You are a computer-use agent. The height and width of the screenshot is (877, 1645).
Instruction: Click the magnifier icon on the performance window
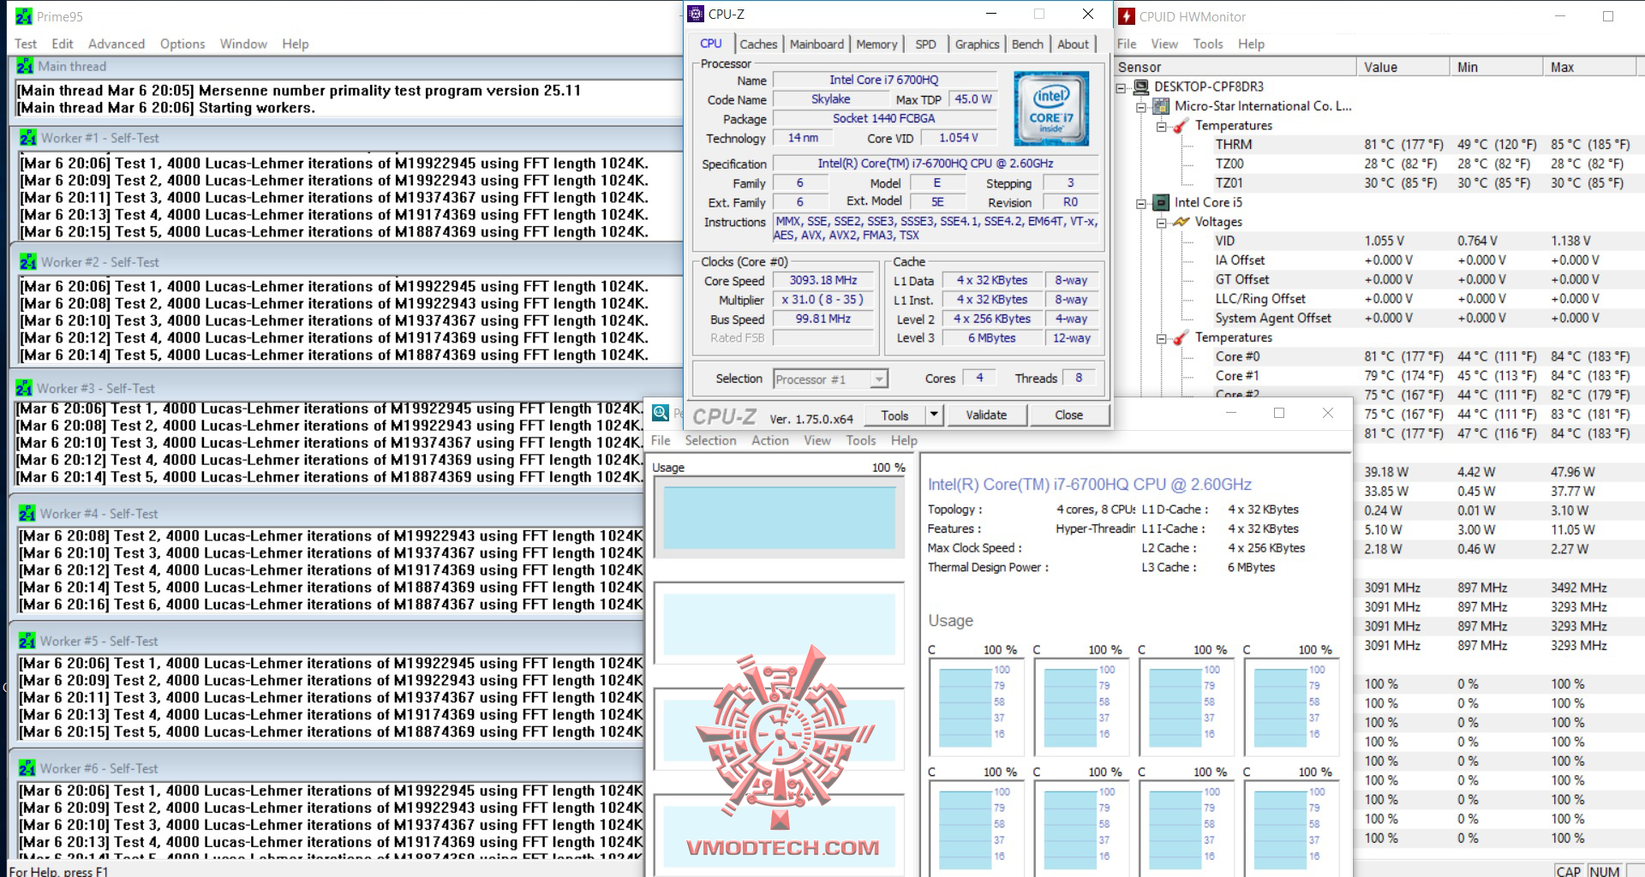coord(659,412)
